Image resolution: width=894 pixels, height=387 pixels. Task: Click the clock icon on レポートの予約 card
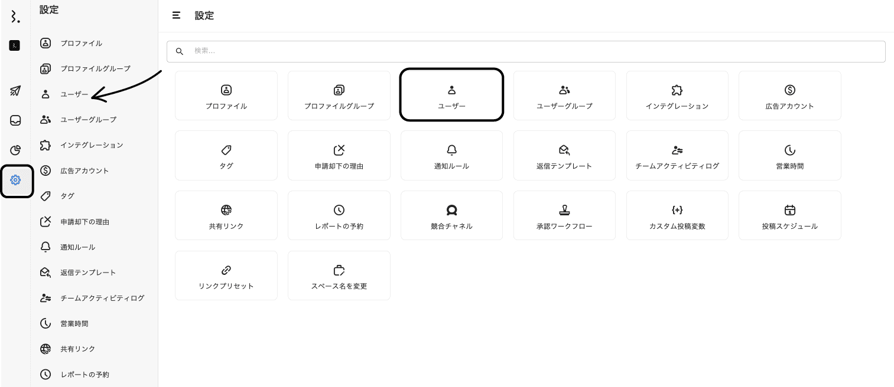coord(339,210)
